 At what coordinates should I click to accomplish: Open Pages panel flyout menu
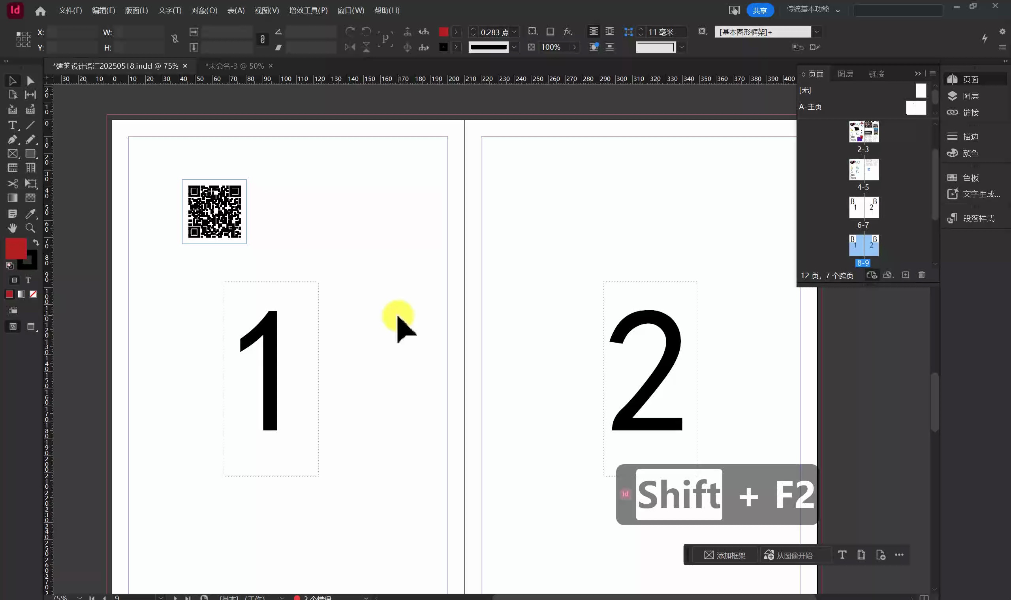tap(932, 73)
